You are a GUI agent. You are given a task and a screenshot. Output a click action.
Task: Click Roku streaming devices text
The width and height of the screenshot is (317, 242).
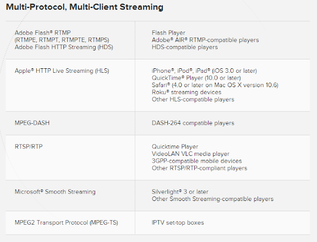tap(186, 93)
